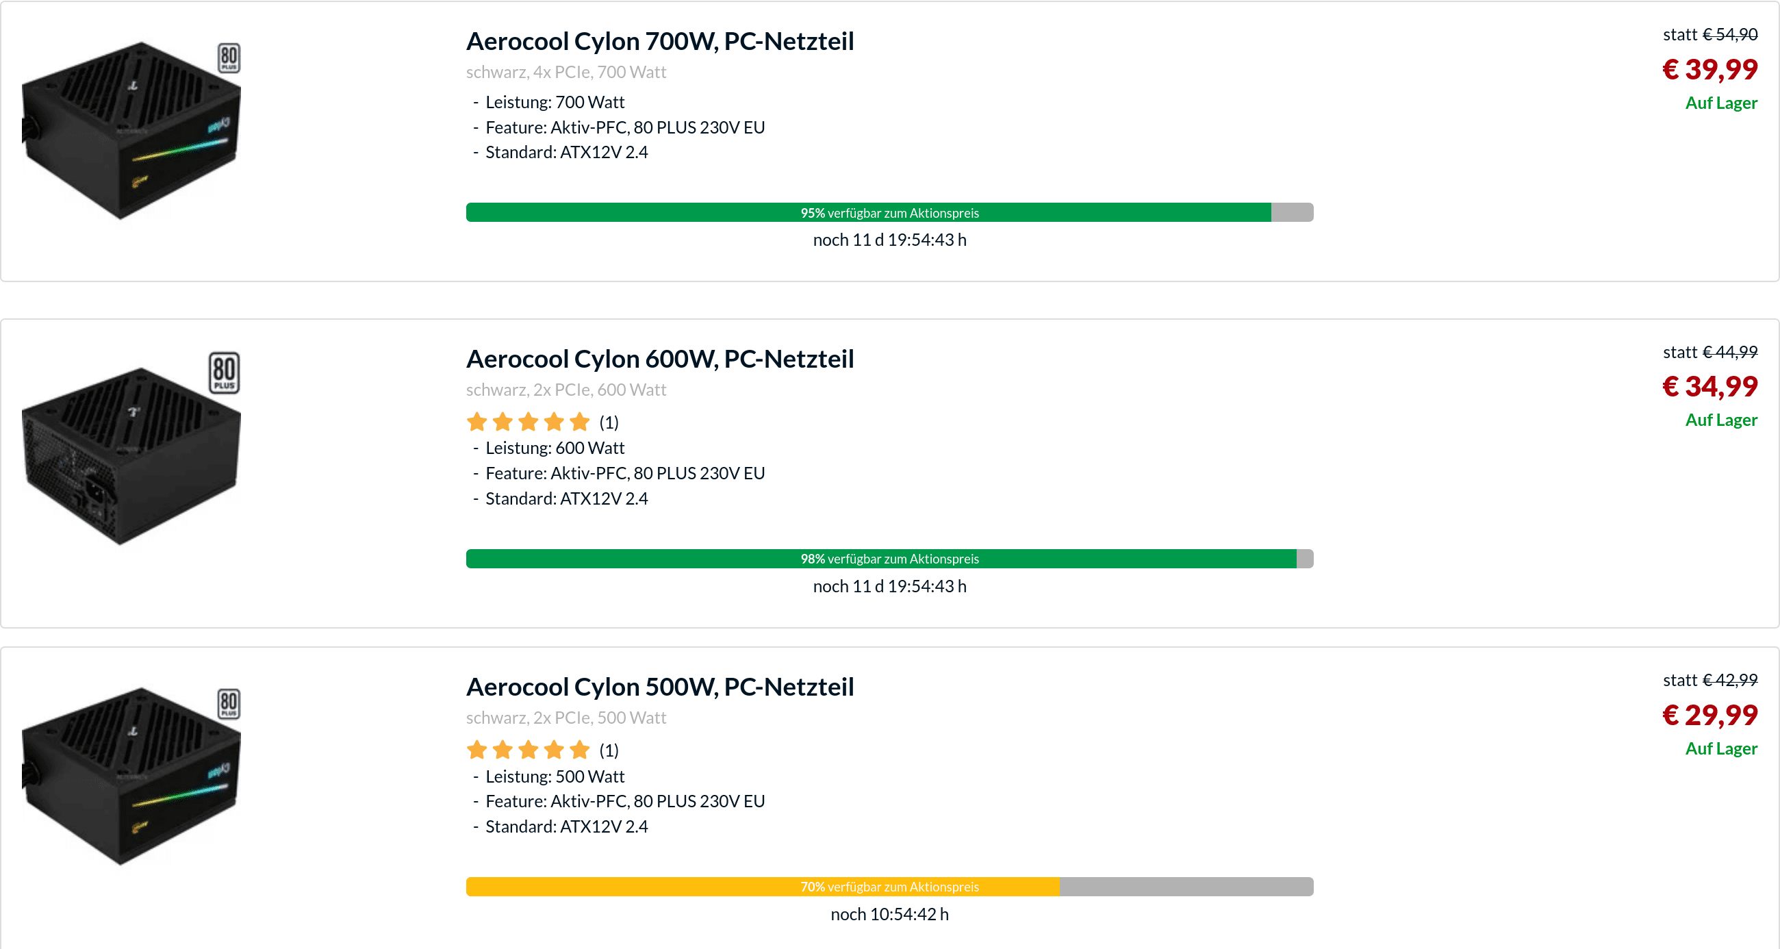Open the Aerocool Cylon 600W product image

click(131, 456)
